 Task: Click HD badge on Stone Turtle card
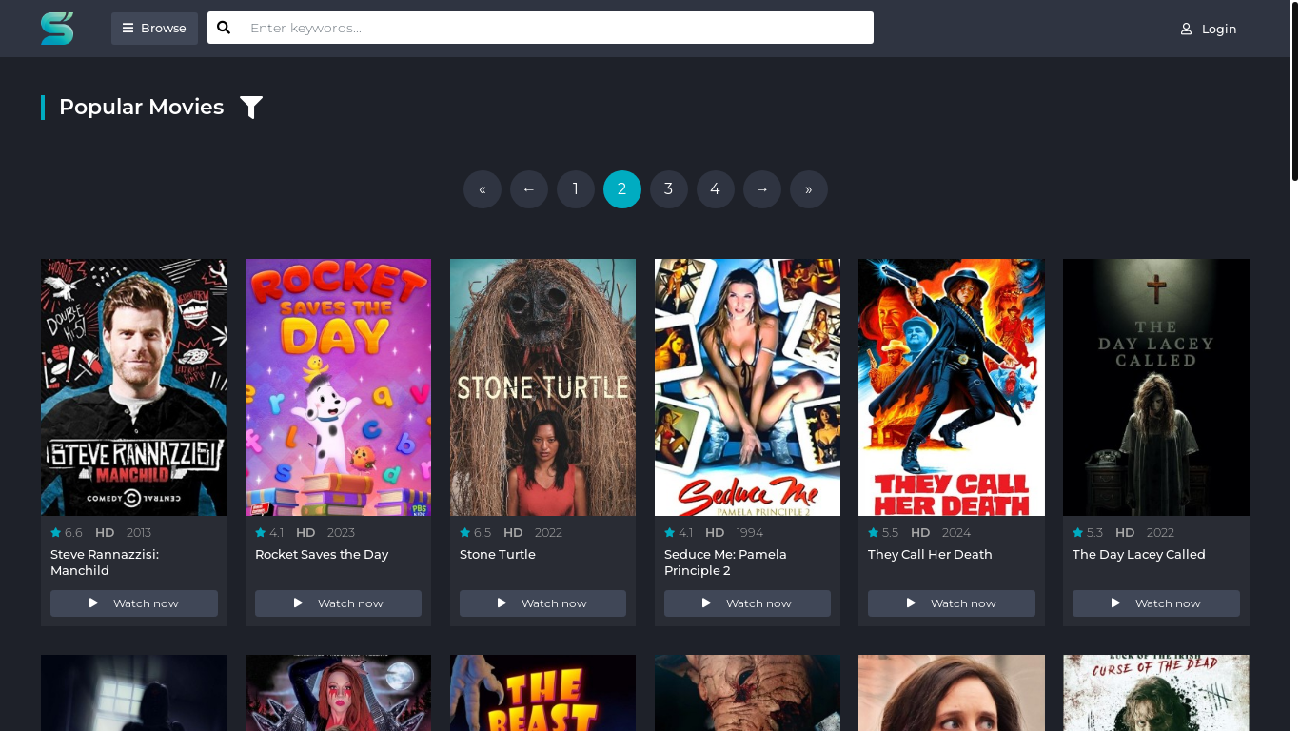tap(513, 533)
